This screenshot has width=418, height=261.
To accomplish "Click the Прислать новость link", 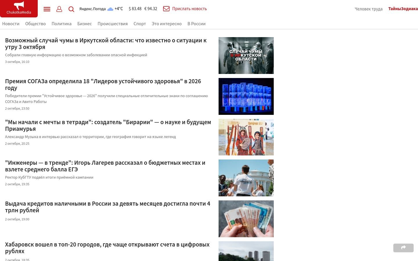I will [190, 9].
